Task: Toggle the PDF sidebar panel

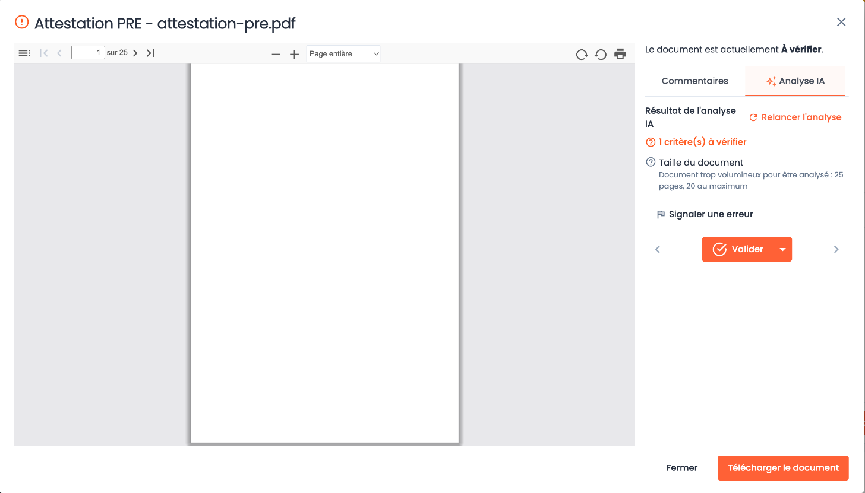Action: point(24,53)
